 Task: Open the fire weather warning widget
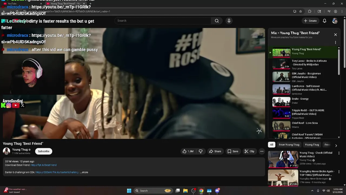(x=16, y=191)
